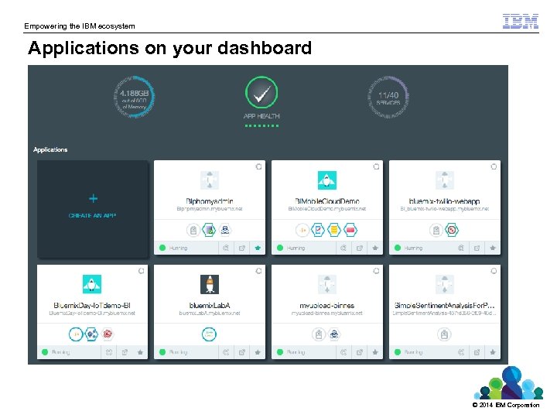Open bluemix-twilio-webapp URL via external-link icon

(x=477, y=248)
